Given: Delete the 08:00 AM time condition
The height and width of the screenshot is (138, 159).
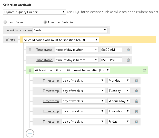Looking at the screenshot, I should point(128,50).
